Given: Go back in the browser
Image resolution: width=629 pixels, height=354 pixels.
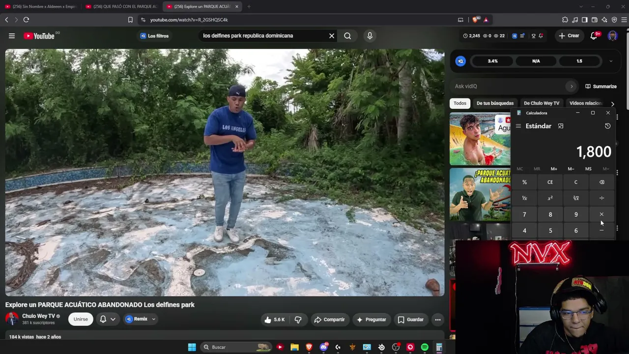Looking at the screenshot, I should coord(6,20).
